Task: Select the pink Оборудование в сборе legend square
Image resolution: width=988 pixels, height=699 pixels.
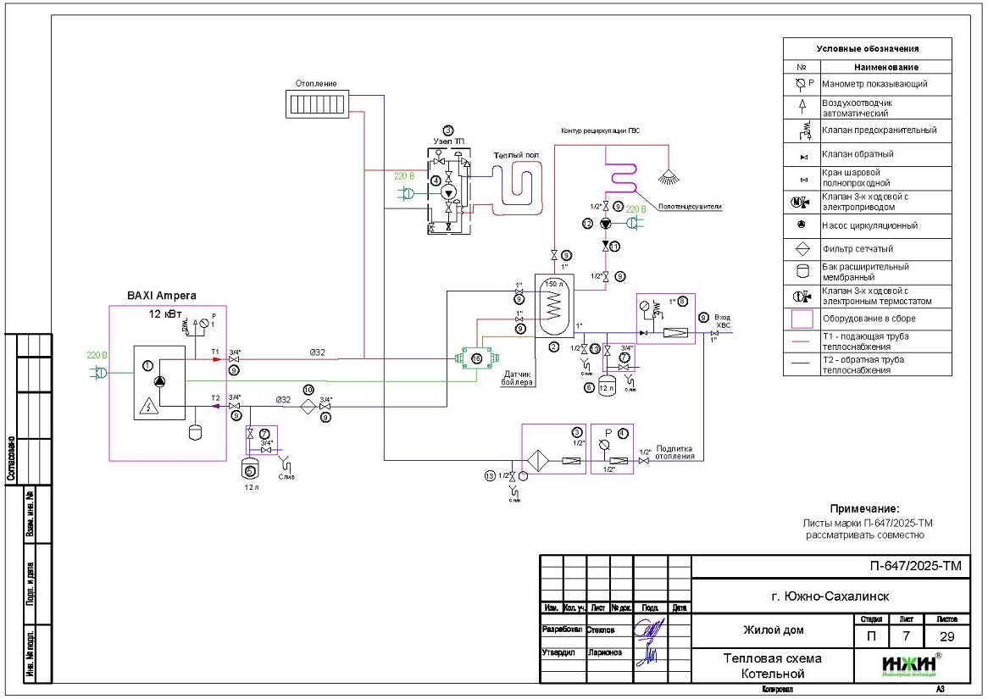Action: (x=801, y=319)
